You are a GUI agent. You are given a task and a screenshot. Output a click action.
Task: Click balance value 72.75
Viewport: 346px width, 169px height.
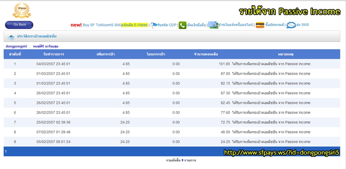pos(225,122)
